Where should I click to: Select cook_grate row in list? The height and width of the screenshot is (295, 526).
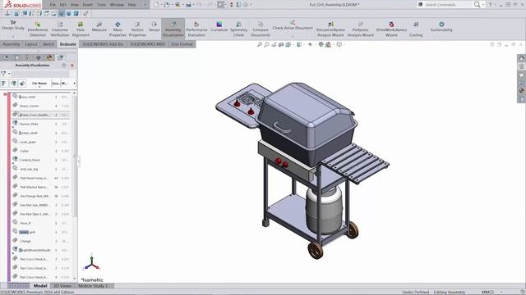(x=40, y=142)
